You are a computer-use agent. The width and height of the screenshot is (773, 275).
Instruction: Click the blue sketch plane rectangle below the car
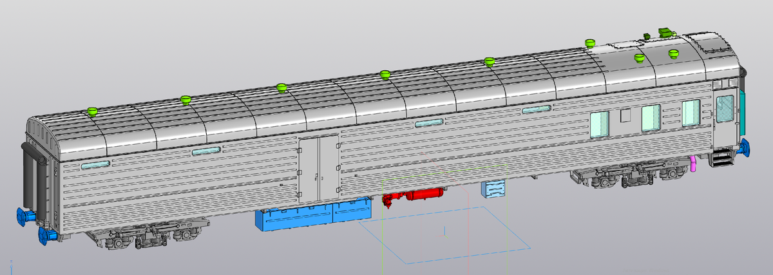[444, 235]
